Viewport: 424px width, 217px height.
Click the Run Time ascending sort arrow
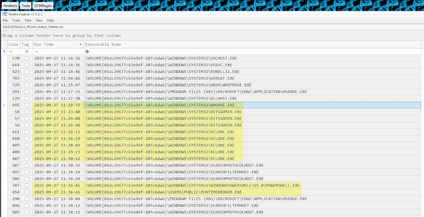pyautogui.click(x=81, y=45)
